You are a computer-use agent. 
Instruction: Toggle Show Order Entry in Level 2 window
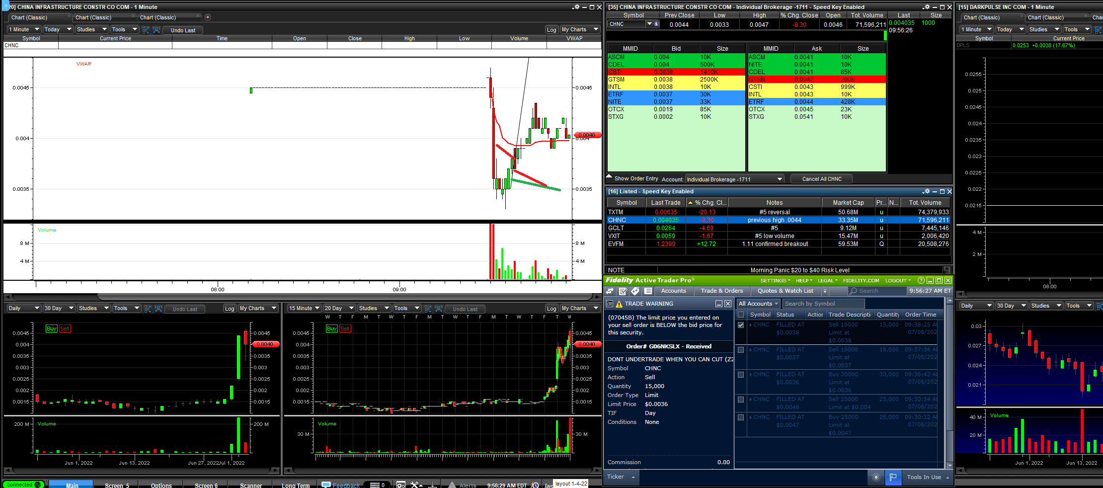point(632,178)
